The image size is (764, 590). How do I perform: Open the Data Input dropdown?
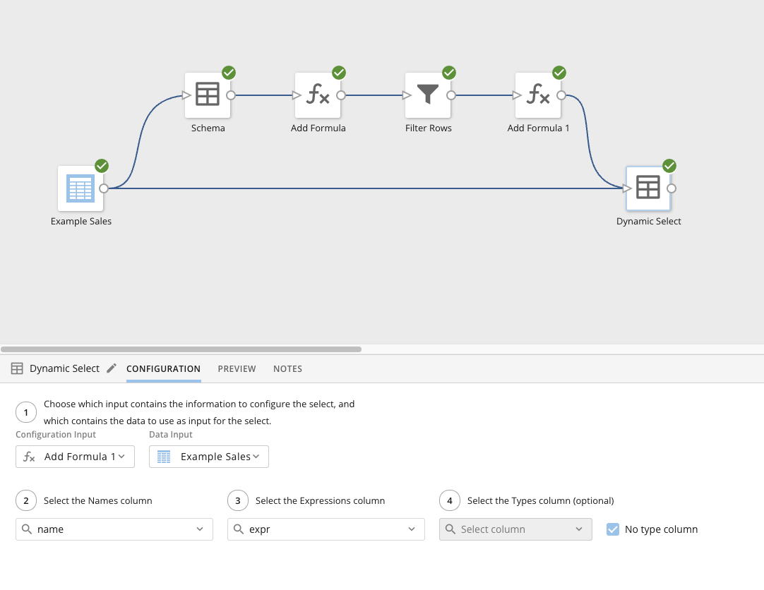[208, 457]
